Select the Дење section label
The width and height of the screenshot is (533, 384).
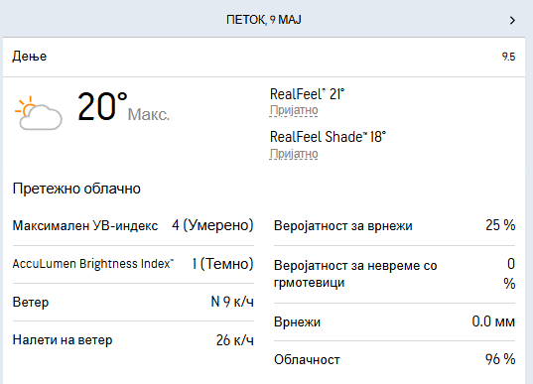[30, 57]
